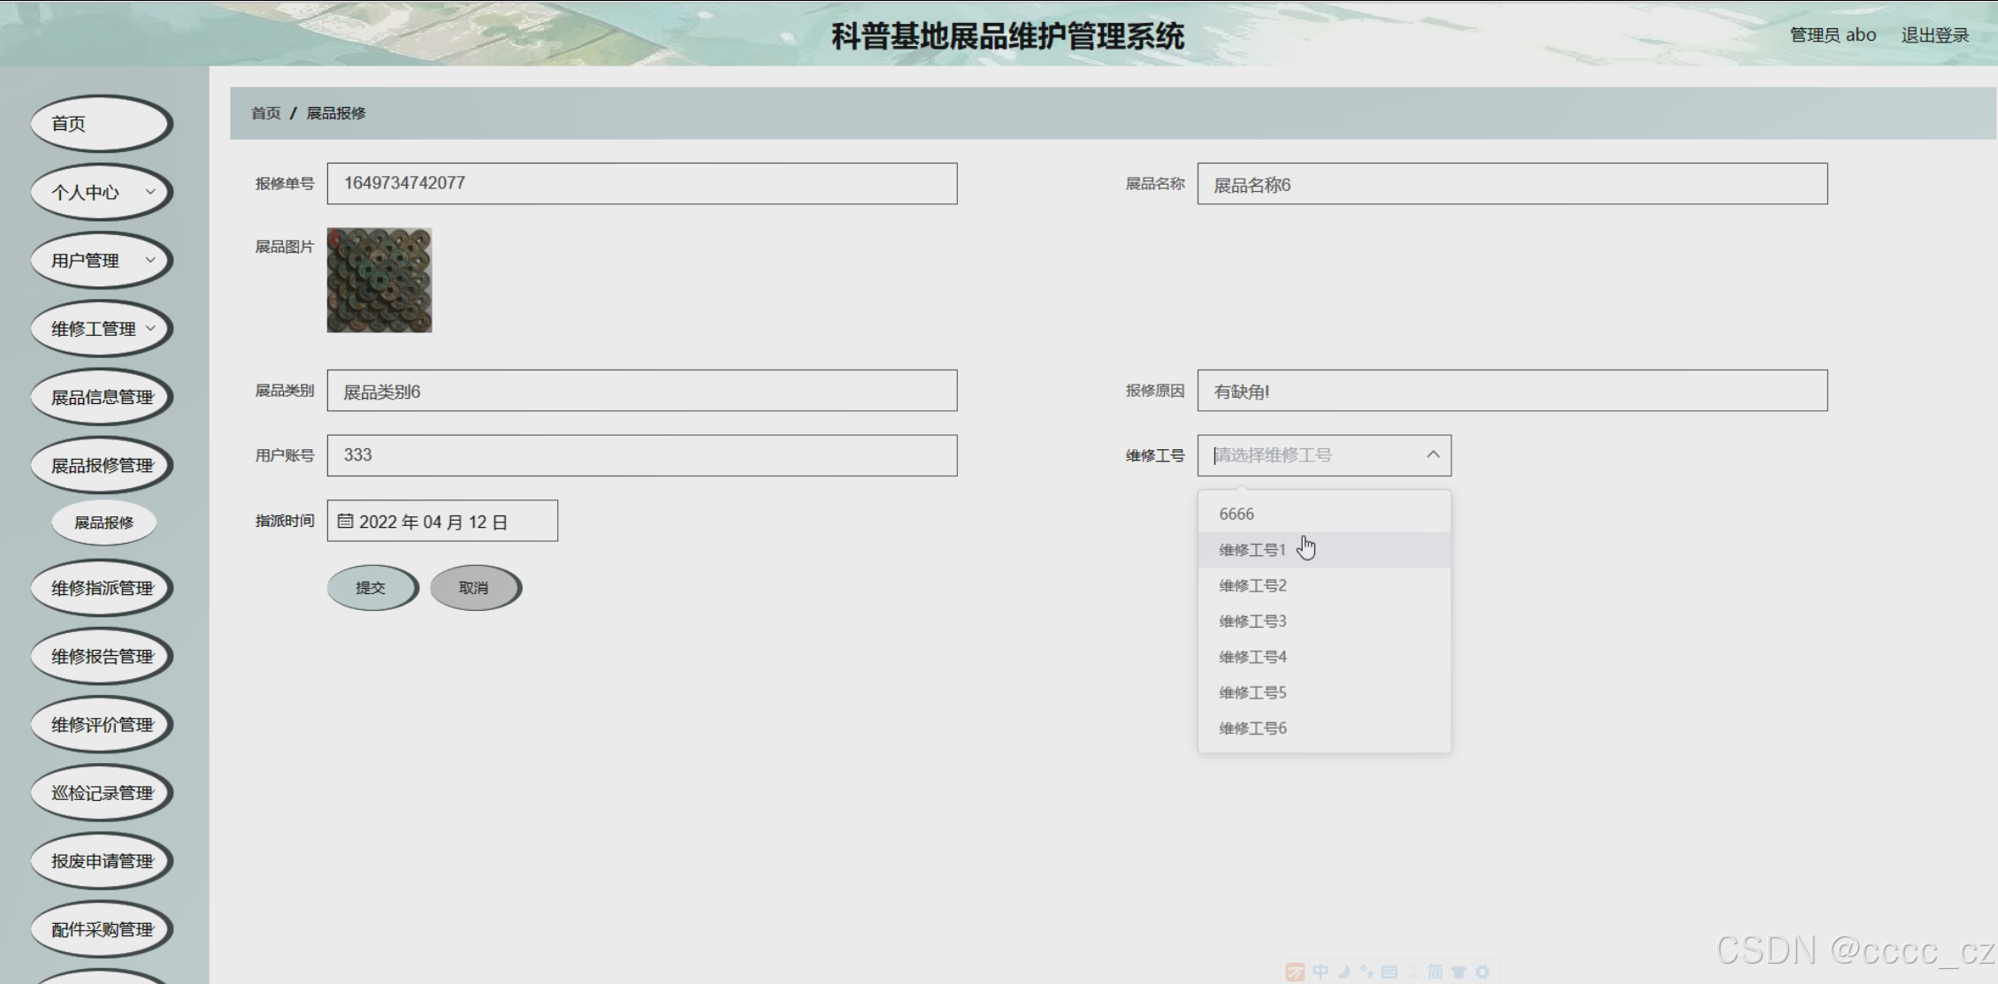The height and width of the screenshot is (984, 1998).
Task: Click the 展品报修 submenu item
Action: coord(103,523)
